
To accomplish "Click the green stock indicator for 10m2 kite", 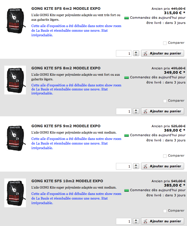I will coord(127,190).
